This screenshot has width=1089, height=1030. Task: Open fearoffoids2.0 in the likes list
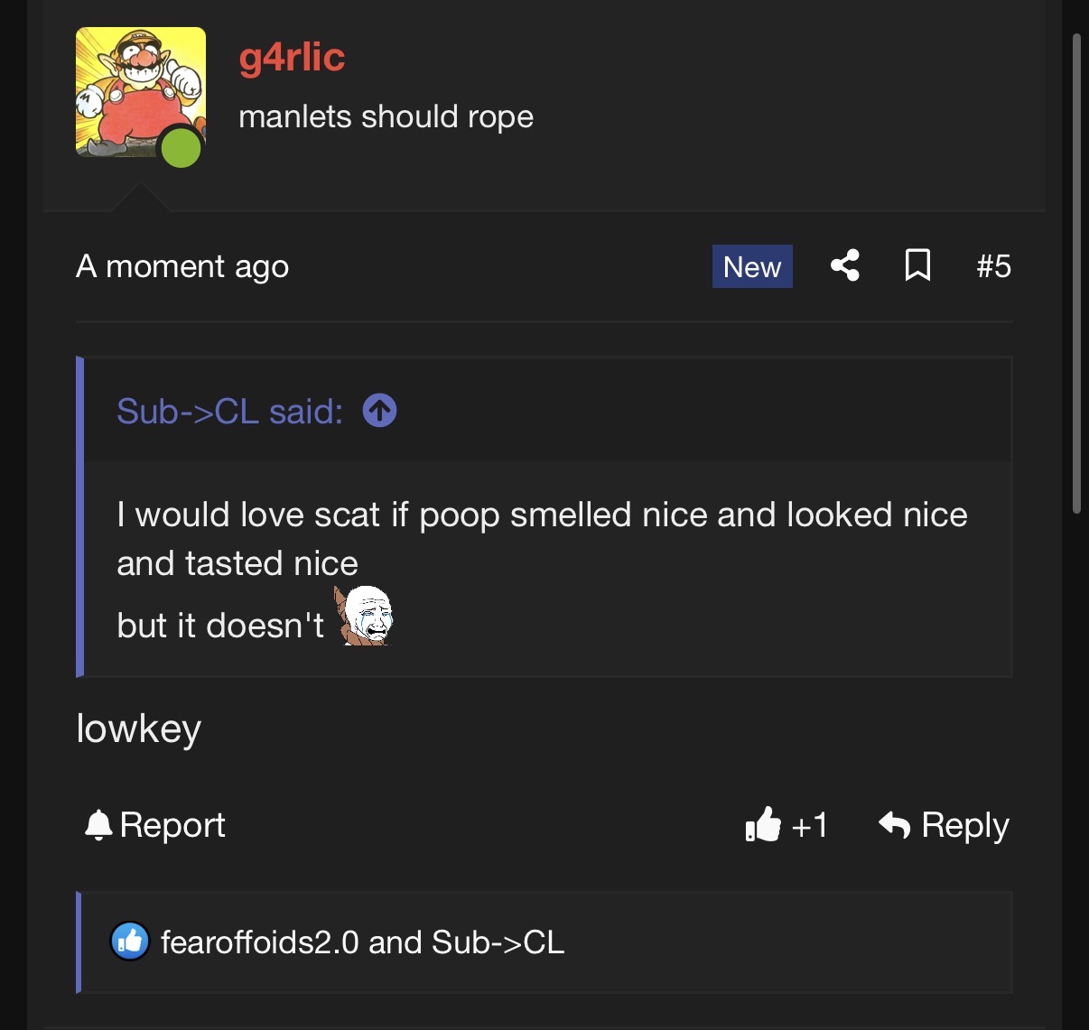260,942
